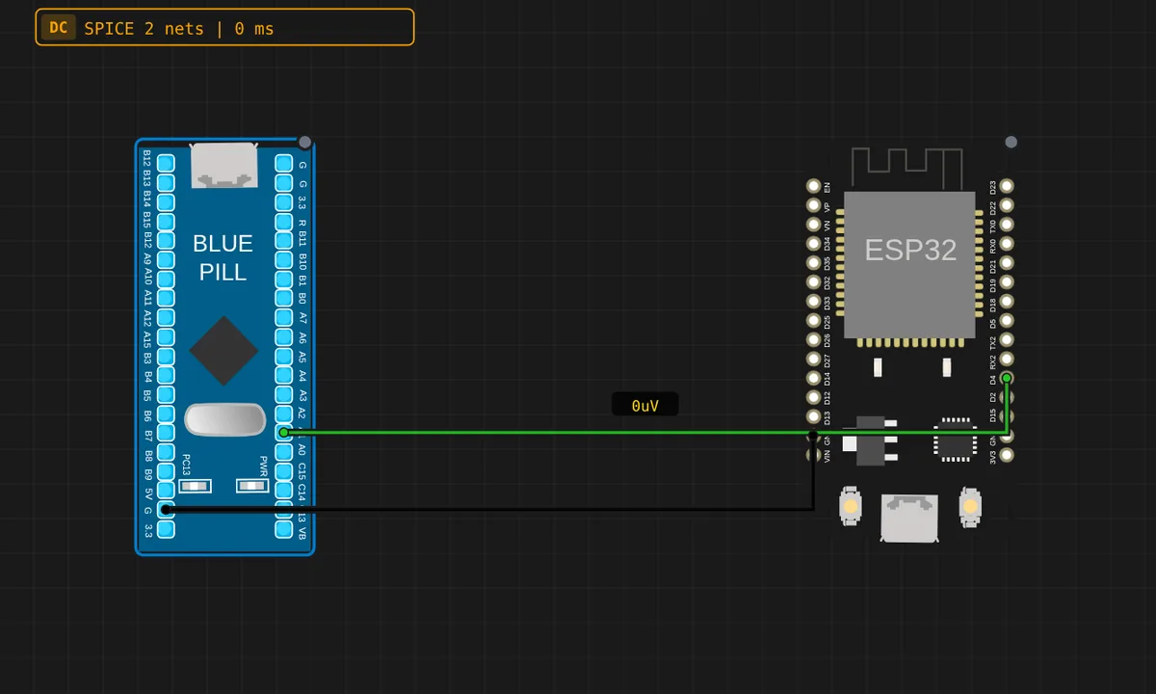The image size is (1156, 694).
Task: Click the Blue Pill A10 pin
Action: click(x=166, y=279)
